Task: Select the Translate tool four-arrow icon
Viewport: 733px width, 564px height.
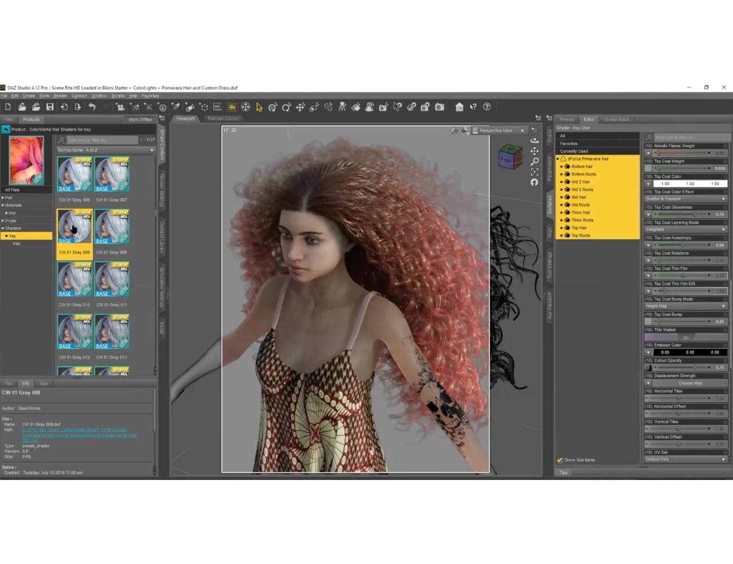Action: click(300, 107)
